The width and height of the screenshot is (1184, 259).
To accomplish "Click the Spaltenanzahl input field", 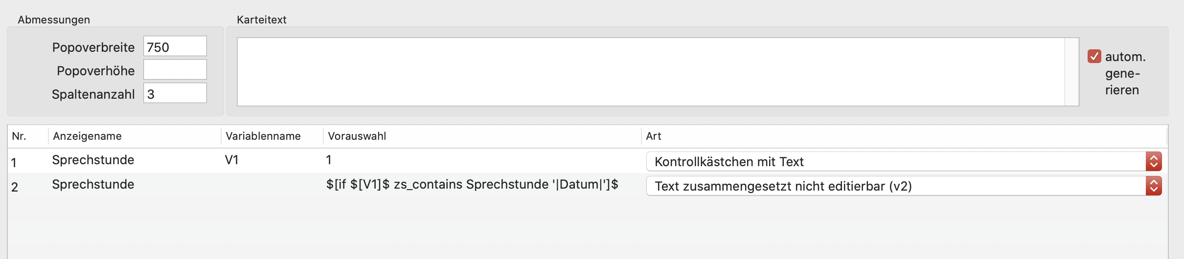I will pyautogui.click(x=175, y=93).
